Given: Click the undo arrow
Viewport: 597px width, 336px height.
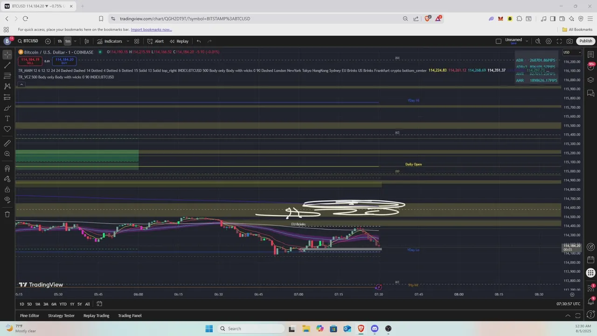Looking at the screenshot, I should (x=199, y=41).
